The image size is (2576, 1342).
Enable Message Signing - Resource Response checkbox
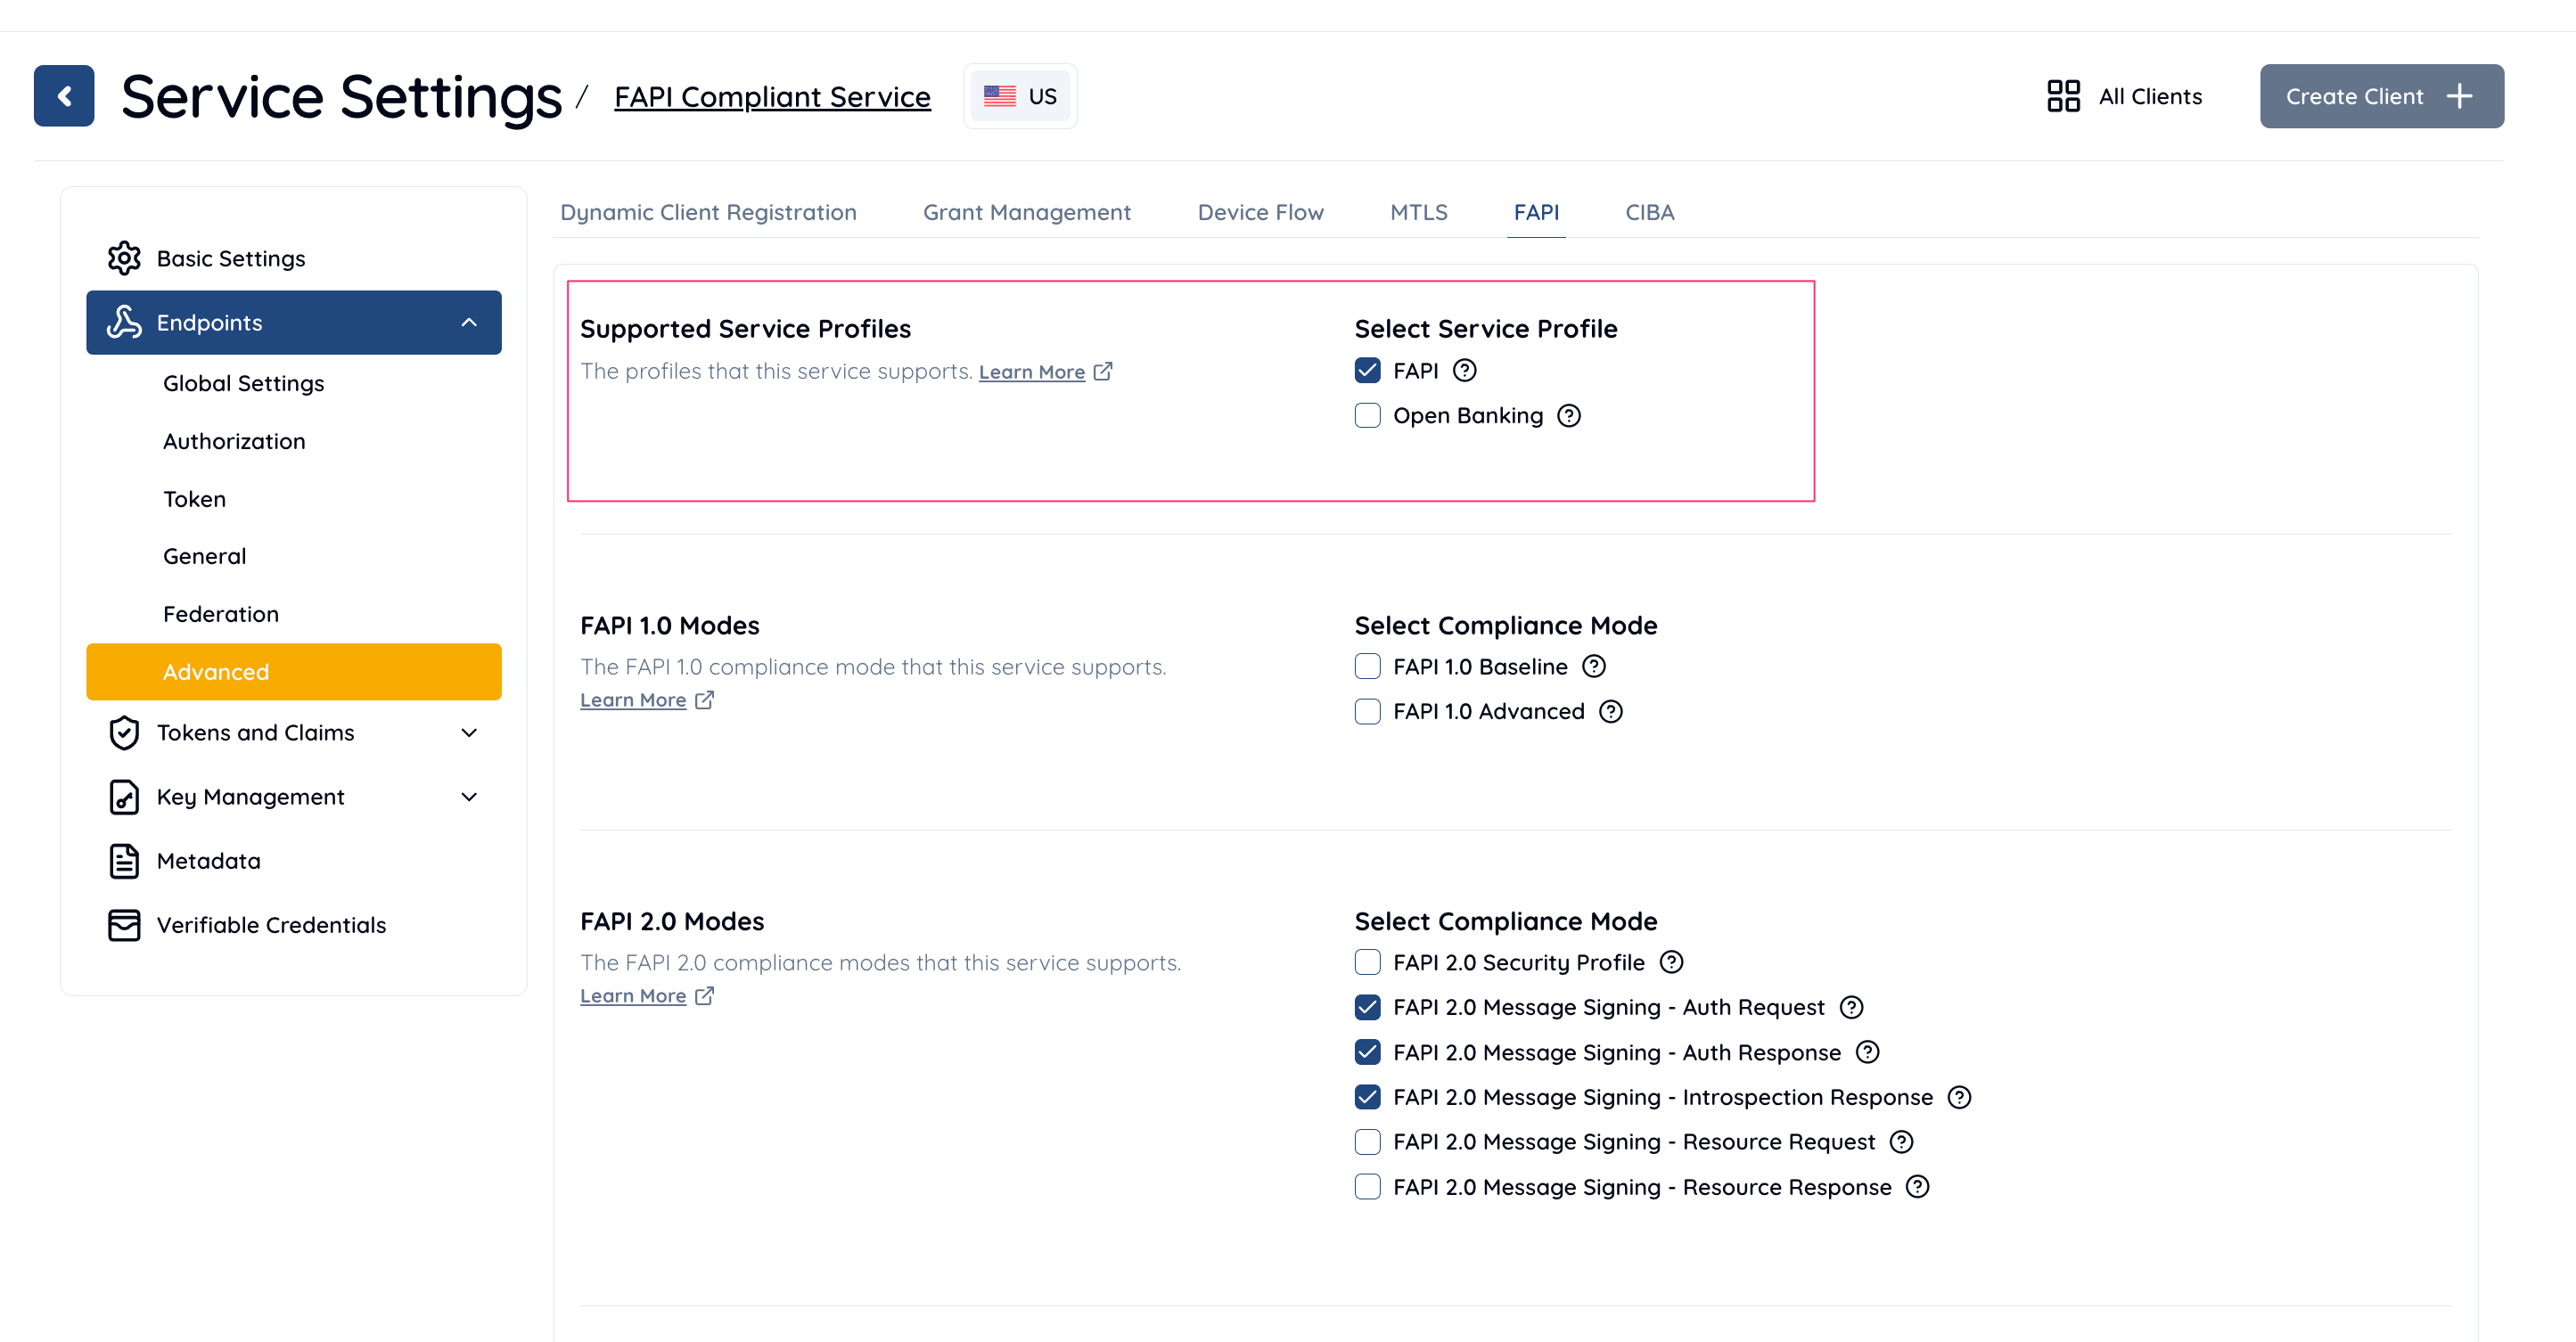[1367, 1187]
